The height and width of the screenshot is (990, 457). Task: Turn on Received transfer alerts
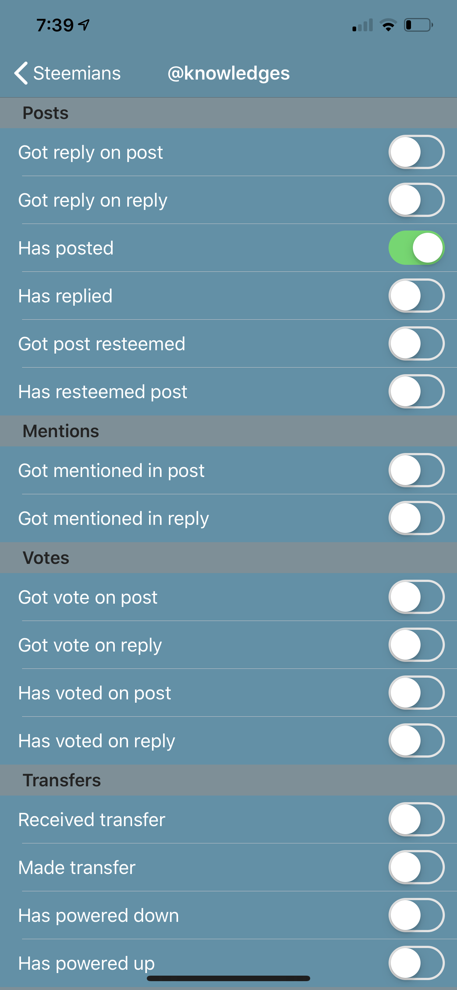416,819
